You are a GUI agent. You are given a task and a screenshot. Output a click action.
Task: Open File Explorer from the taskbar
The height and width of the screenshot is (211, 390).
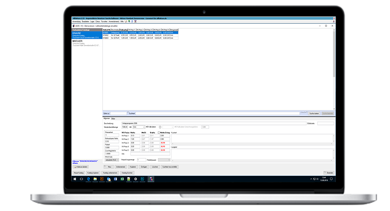tap(95, 178)
